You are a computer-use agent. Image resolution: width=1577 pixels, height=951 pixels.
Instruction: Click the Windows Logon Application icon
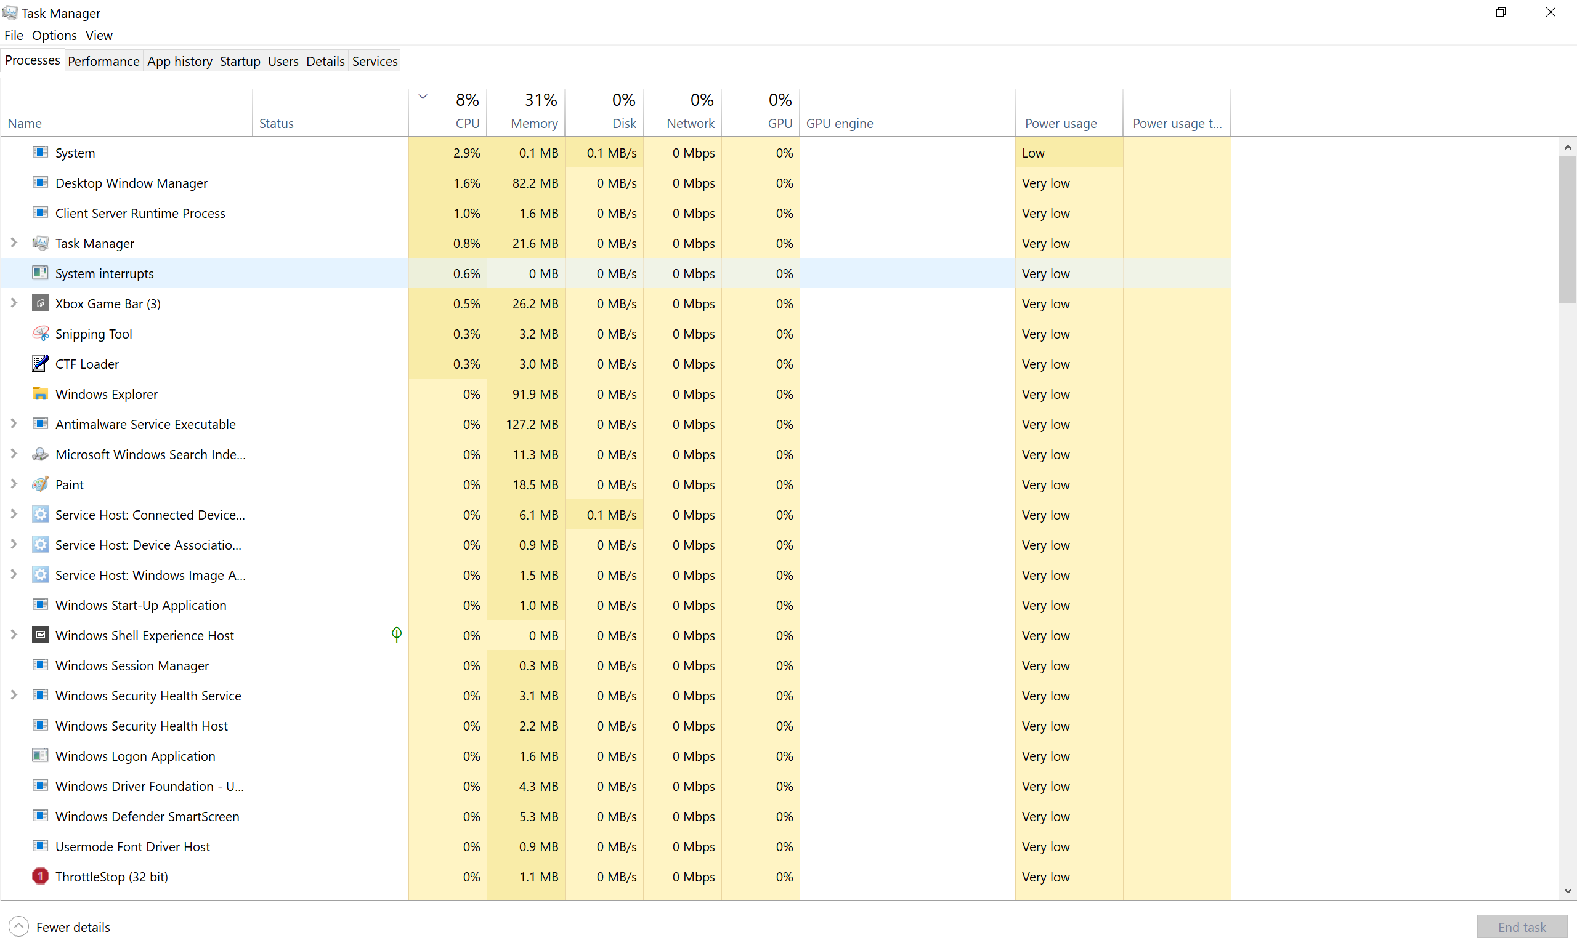point(40,755)
